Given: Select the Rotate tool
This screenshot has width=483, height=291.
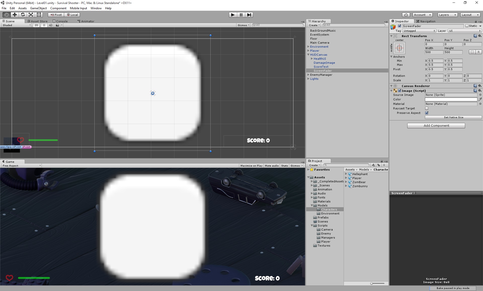Looking at the screenshot, I should (x=23, y=15).
